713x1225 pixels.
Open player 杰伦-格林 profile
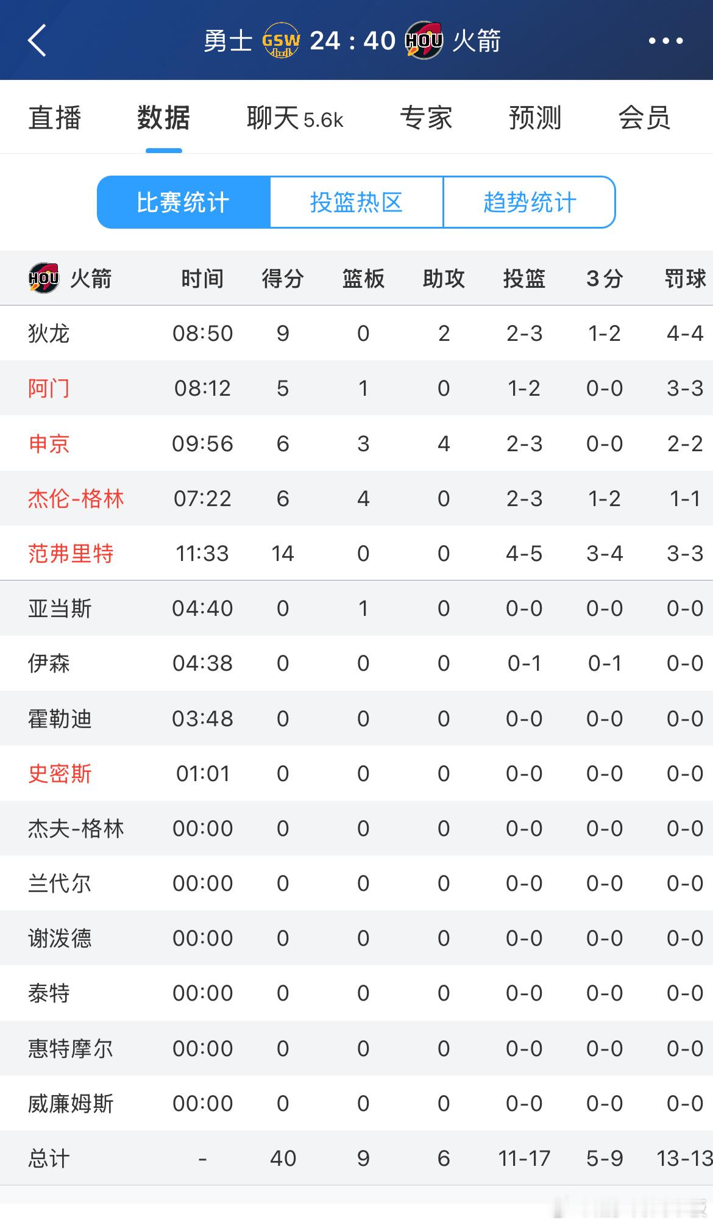coord(76,499)
